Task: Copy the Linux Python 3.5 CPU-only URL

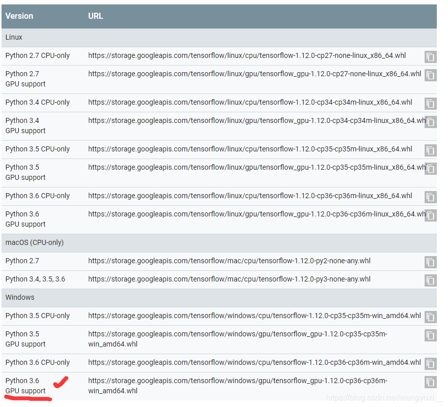Action: (x=430, y=151)
